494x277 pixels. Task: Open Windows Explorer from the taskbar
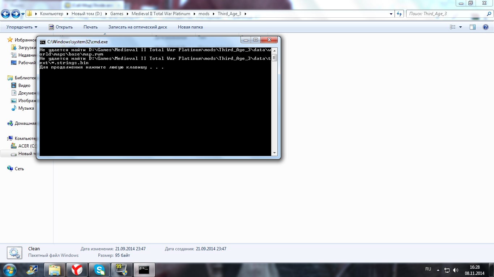(x=55, y=270)
